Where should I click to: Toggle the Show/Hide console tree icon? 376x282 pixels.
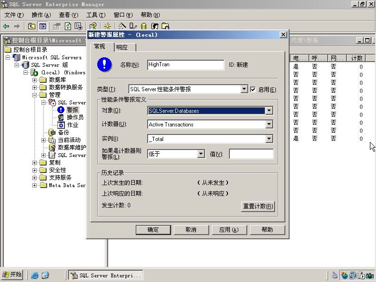43,26
